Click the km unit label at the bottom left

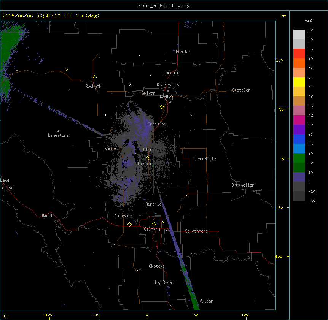coord(6,316)
